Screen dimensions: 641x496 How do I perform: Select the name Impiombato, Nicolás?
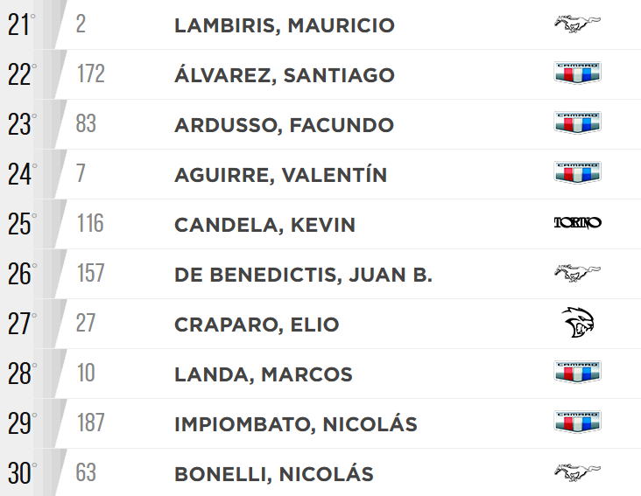(296, 424)
